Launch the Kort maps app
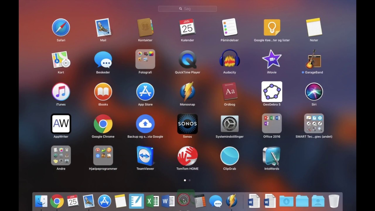 pos(61,59)
